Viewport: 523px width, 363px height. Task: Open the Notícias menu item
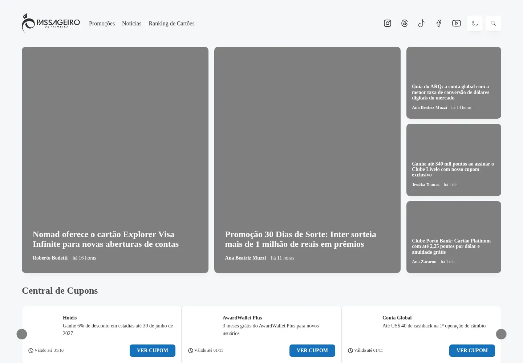tap(131, 23)
